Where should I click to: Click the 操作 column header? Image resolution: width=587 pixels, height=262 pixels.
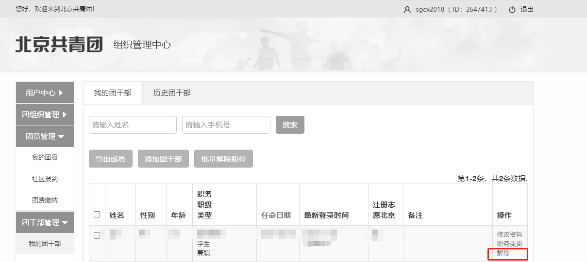504,216
